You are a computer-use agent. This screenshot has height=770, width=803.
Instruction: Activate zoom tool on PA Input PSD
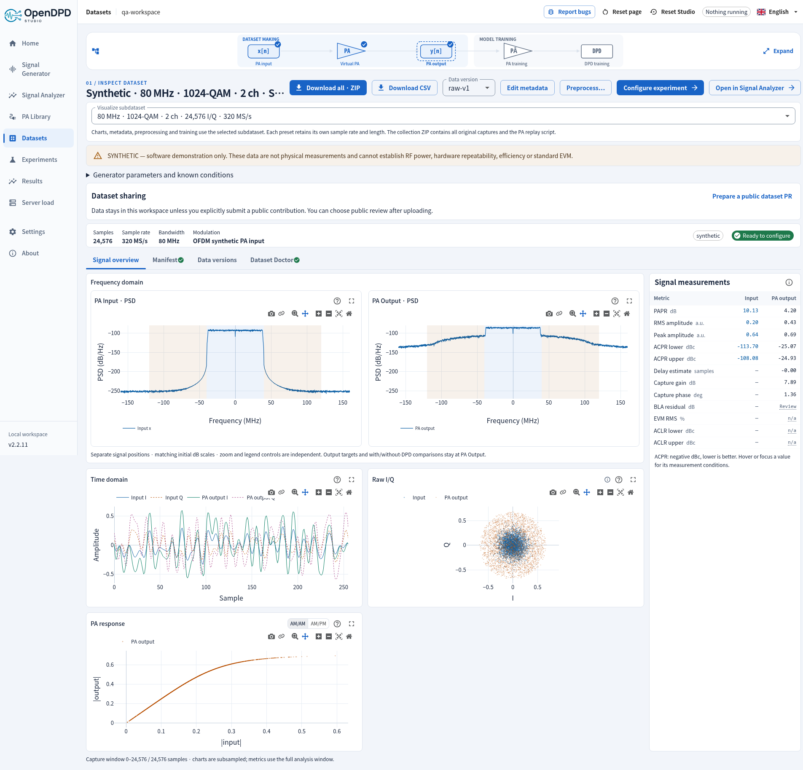[295, 314]
